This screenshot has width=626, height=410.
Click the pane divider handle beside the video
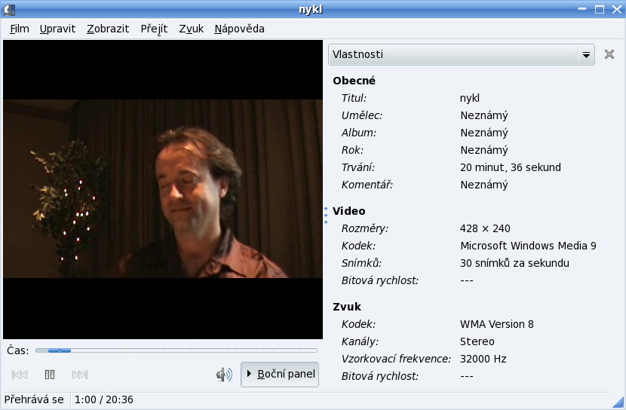[x=326, y=216]
